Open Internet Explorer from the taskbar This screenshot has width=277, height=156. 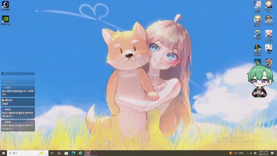81,153
